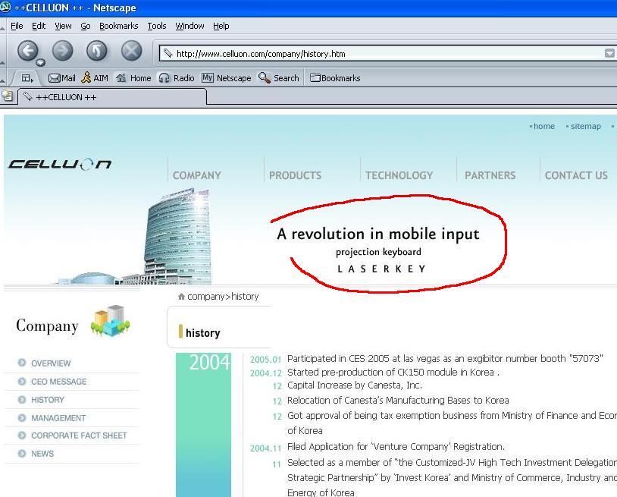The image size is (617, 497).
Task: Open the Mail toolbar icon
Action: 62,78
